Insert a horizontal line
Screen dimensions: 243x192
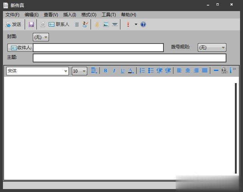tap(216, 71)
